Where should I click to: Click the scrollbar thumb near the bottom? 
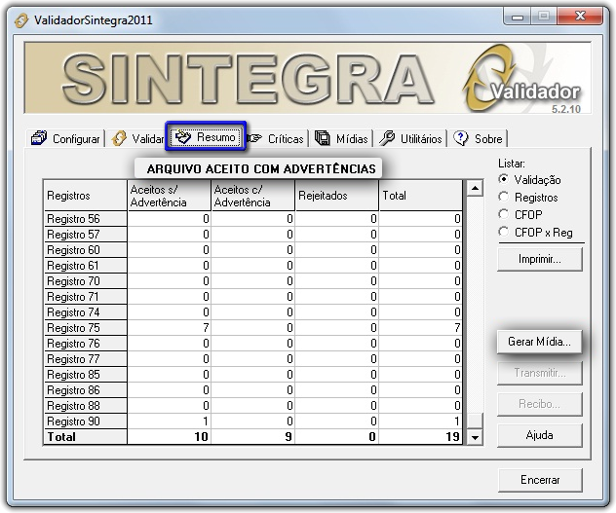(475, 421)
